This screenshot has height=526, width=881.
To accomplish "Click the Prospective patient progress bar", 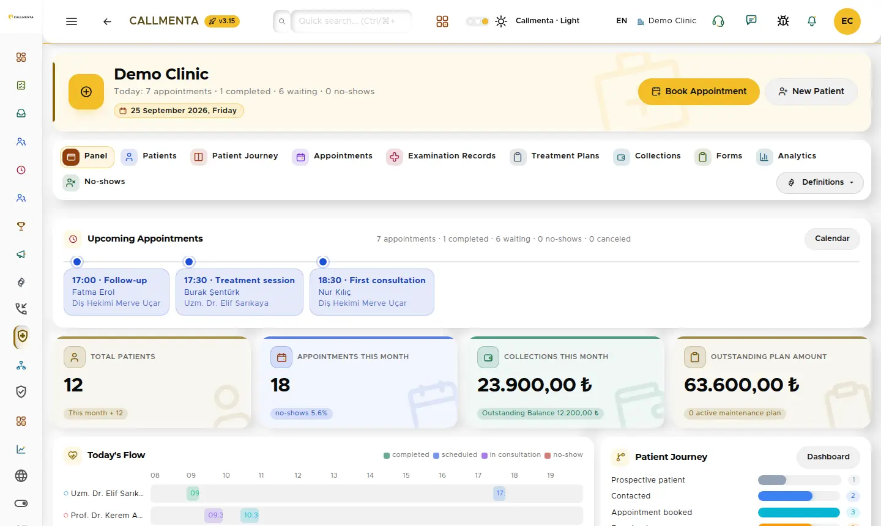I will (x=800, y=480).
